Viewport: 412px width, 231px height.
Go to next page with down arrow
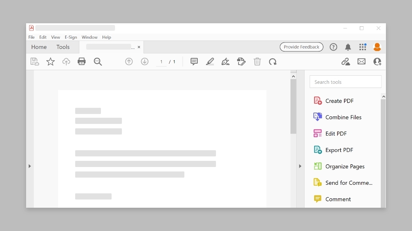[145, 62]
